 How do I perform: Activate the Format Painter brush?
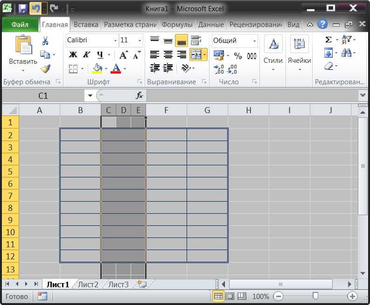tap(45, 68)
